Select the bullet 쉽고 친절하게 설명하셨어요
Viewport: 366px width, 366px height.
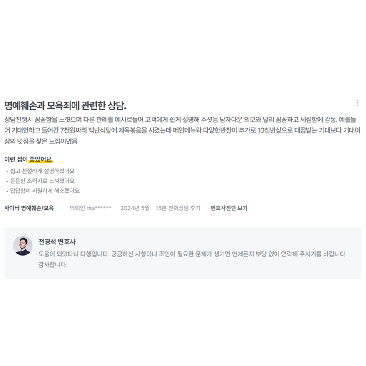42,171
